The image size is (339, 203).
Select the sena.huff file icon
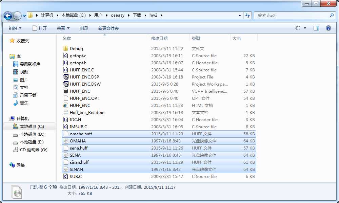tap(65, 148)
